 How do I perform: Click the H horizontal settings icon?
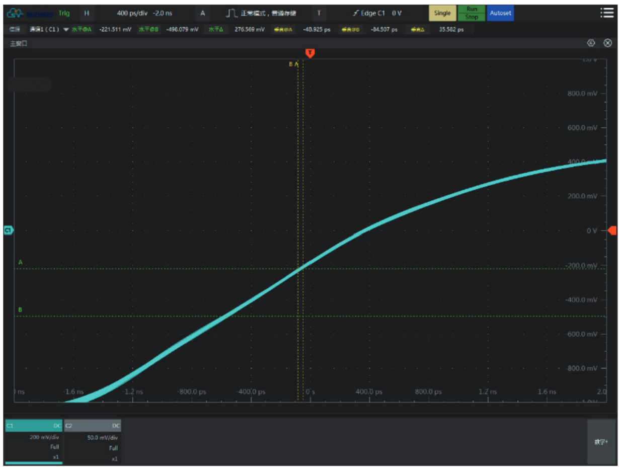coord(87,14)
